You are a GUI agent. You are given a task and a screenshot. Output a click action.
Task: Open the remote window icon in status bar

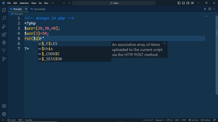tap(3, 120)
